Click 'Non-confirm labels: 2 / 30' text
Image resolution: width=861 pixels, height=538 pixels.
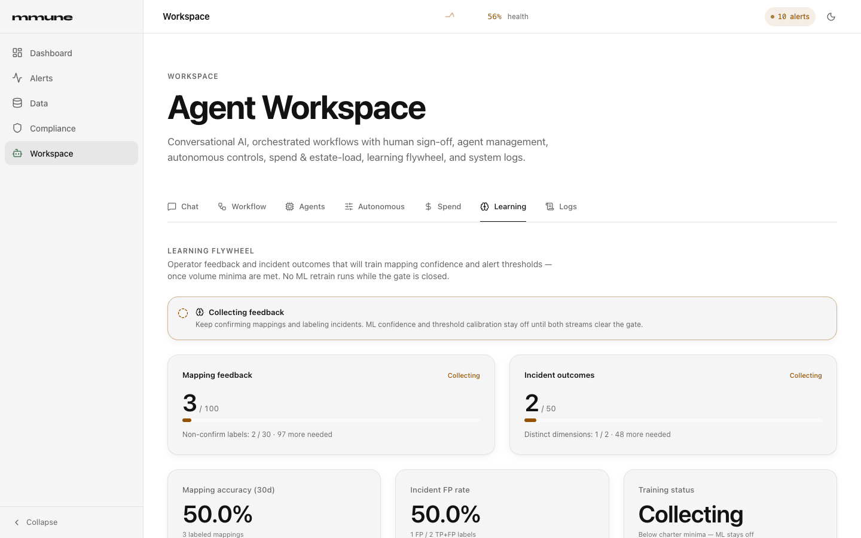pyautogui.click(x=227, y=435)
